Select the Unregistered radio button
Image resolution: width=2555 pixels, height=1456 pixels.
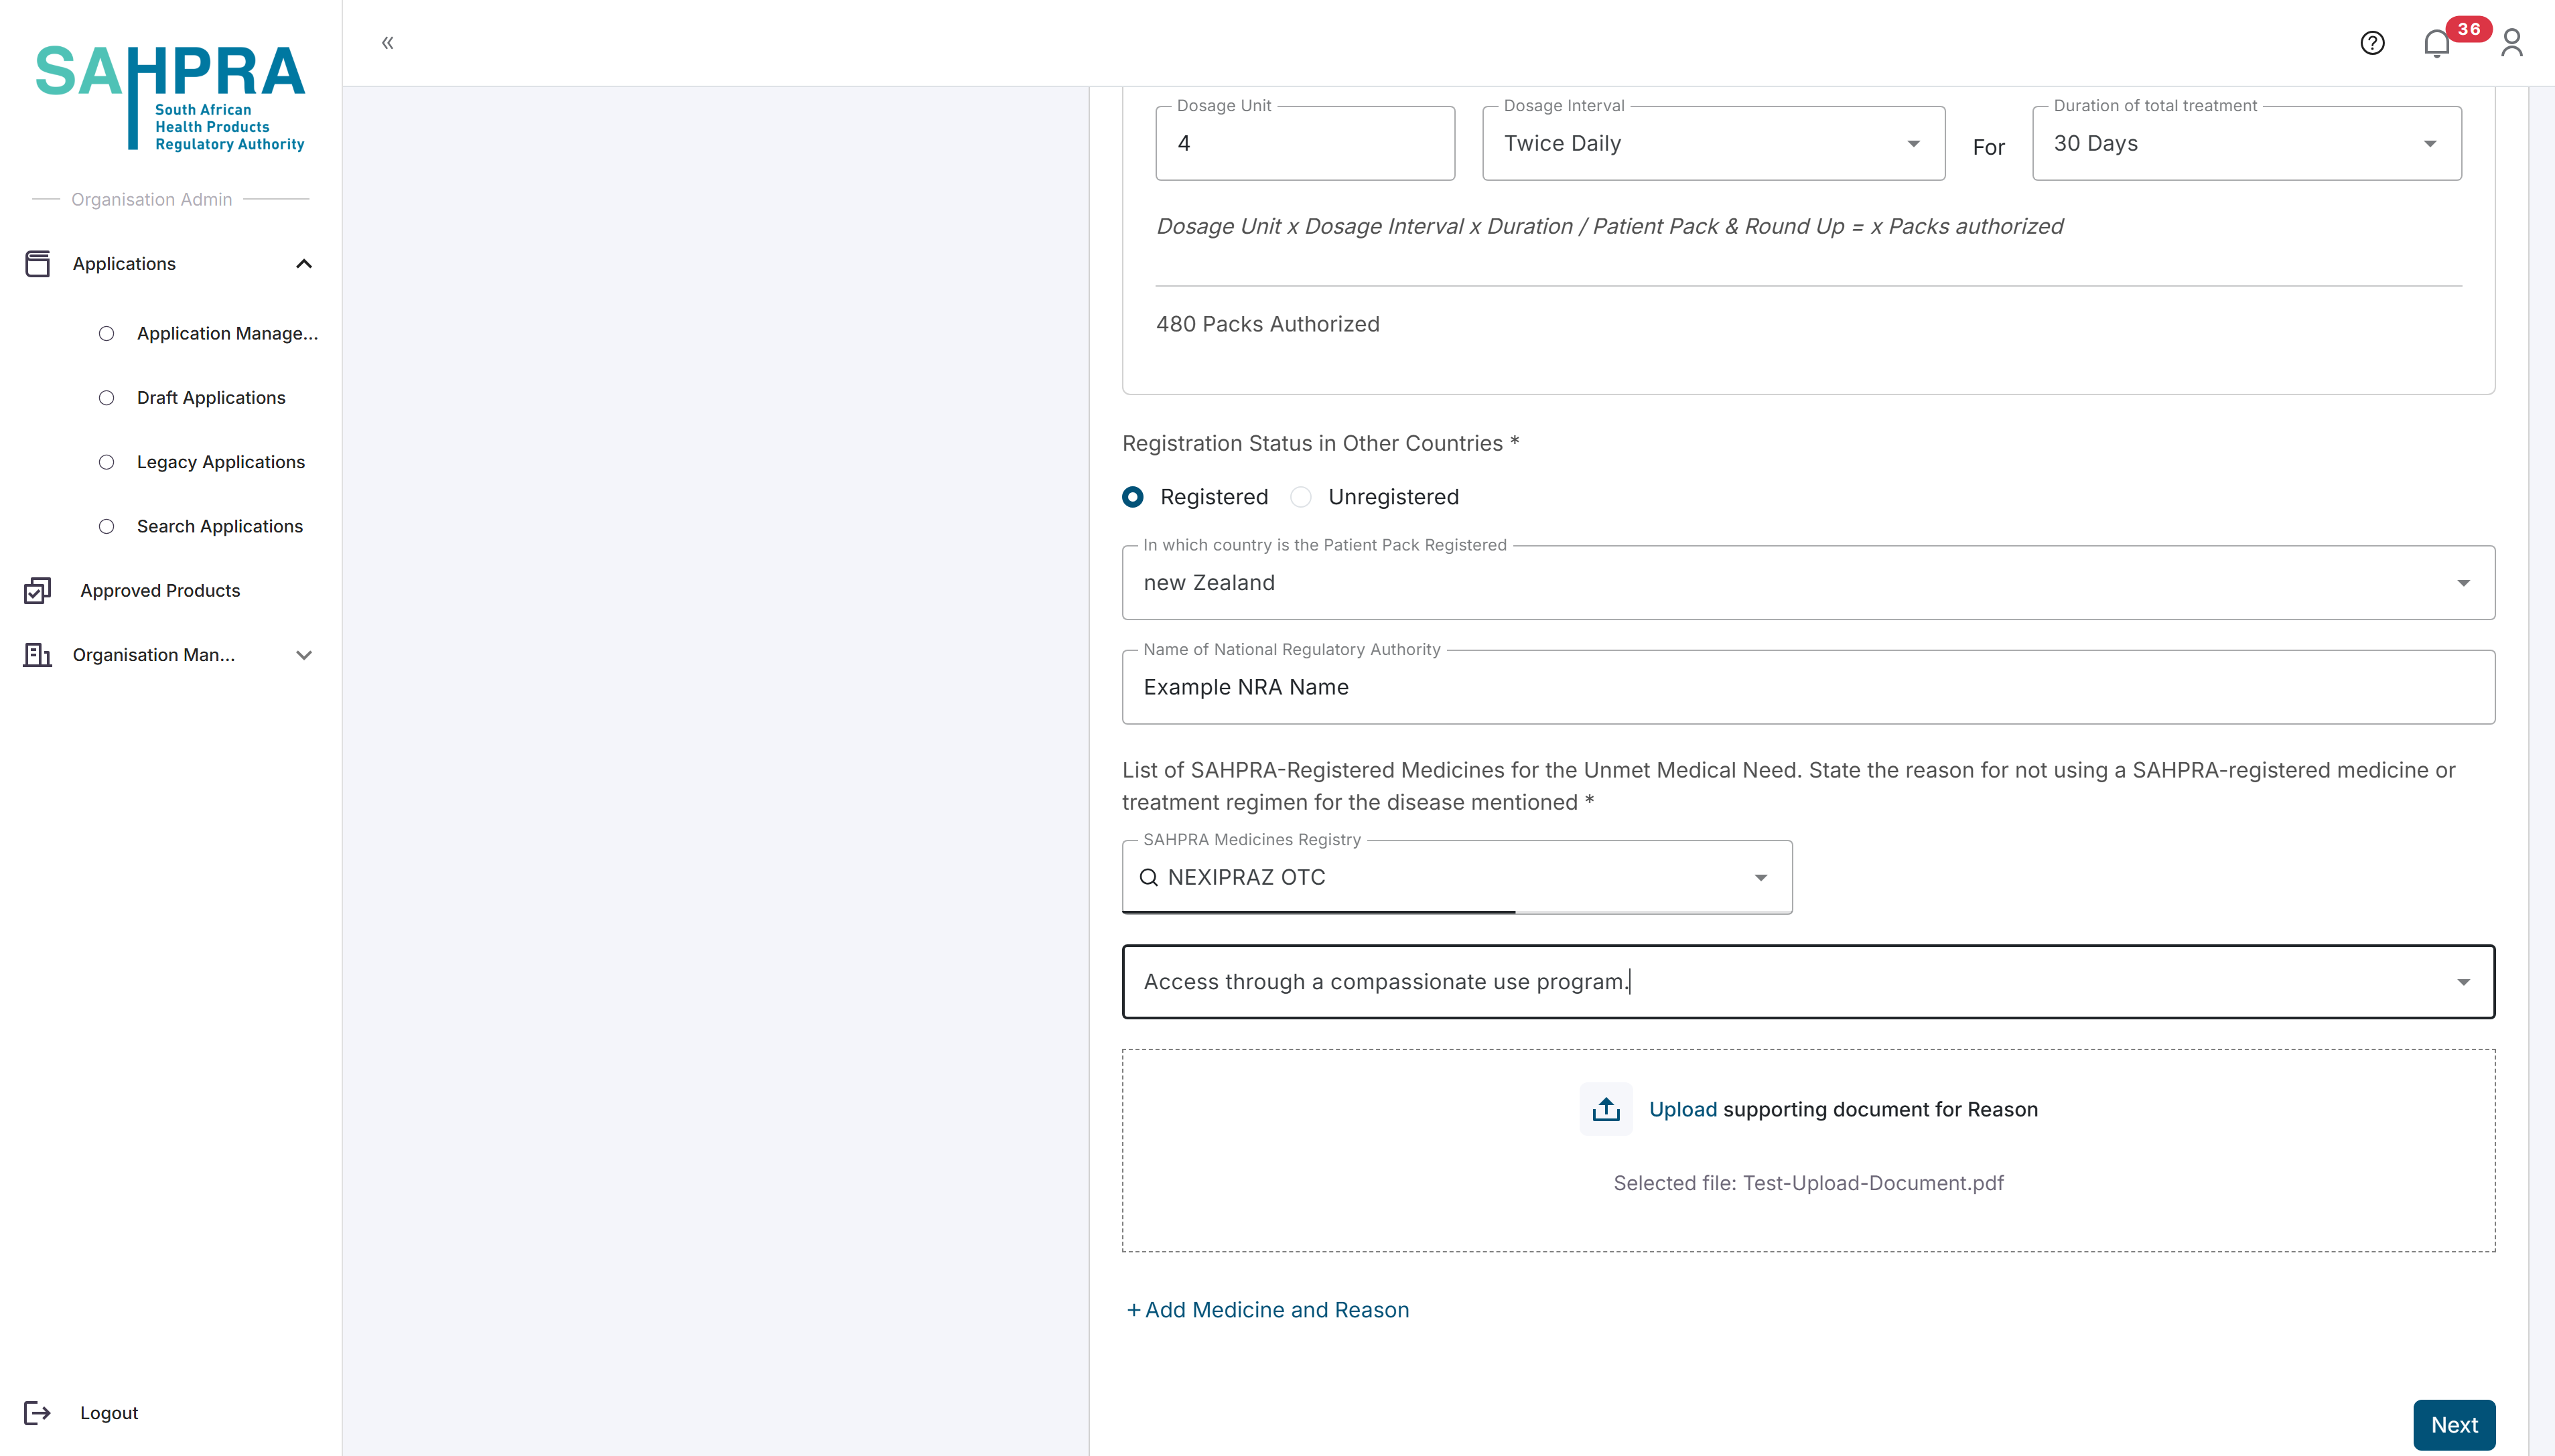tap(1300, 497)
